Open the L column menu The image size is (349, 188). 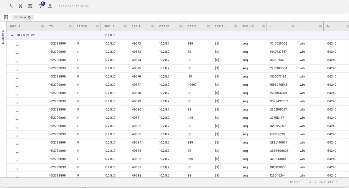coord(320,26)
